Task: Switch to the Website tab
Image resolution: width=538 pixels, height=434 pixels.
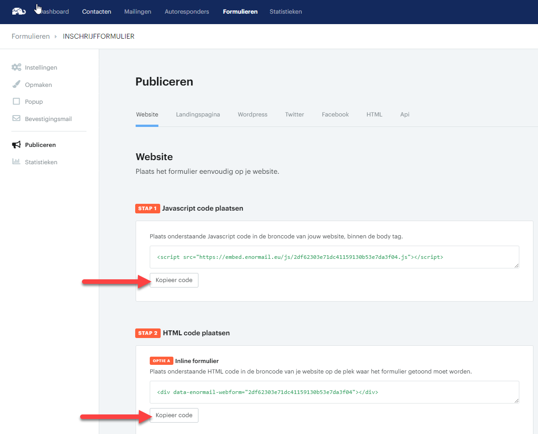Action: pos(147,115)
